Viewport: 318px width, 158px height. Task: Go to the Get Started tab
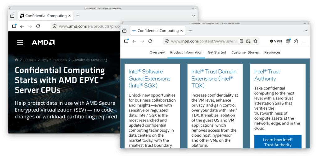point(217,52)
